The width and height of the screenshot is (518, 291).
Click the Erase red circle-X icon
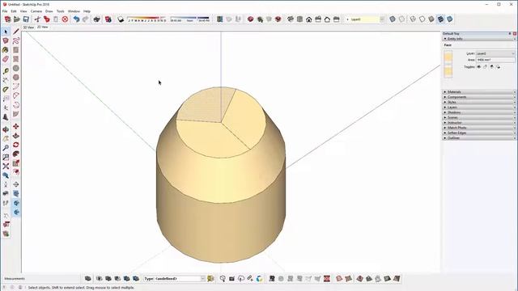pyautogui.click(x=65, y=19)
